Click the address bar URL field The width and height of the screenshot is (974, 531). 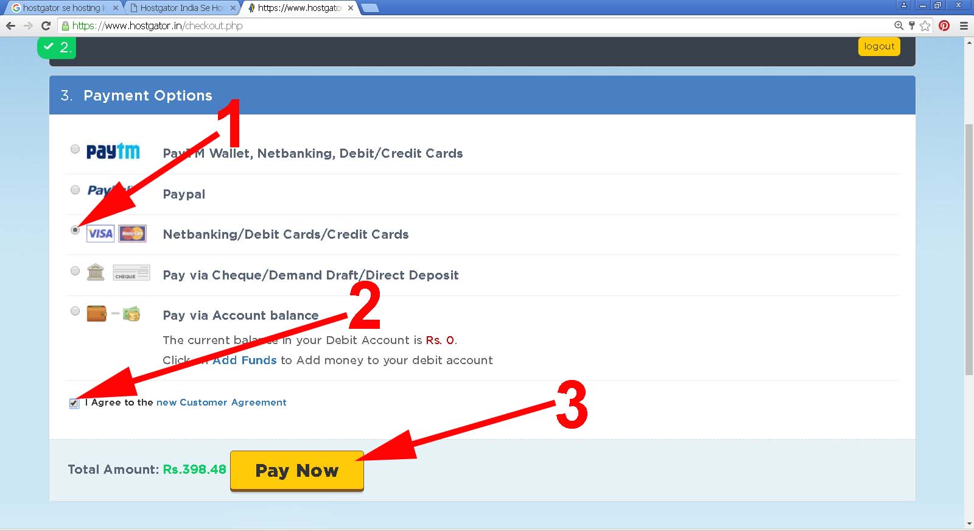(x=426, y=26)
